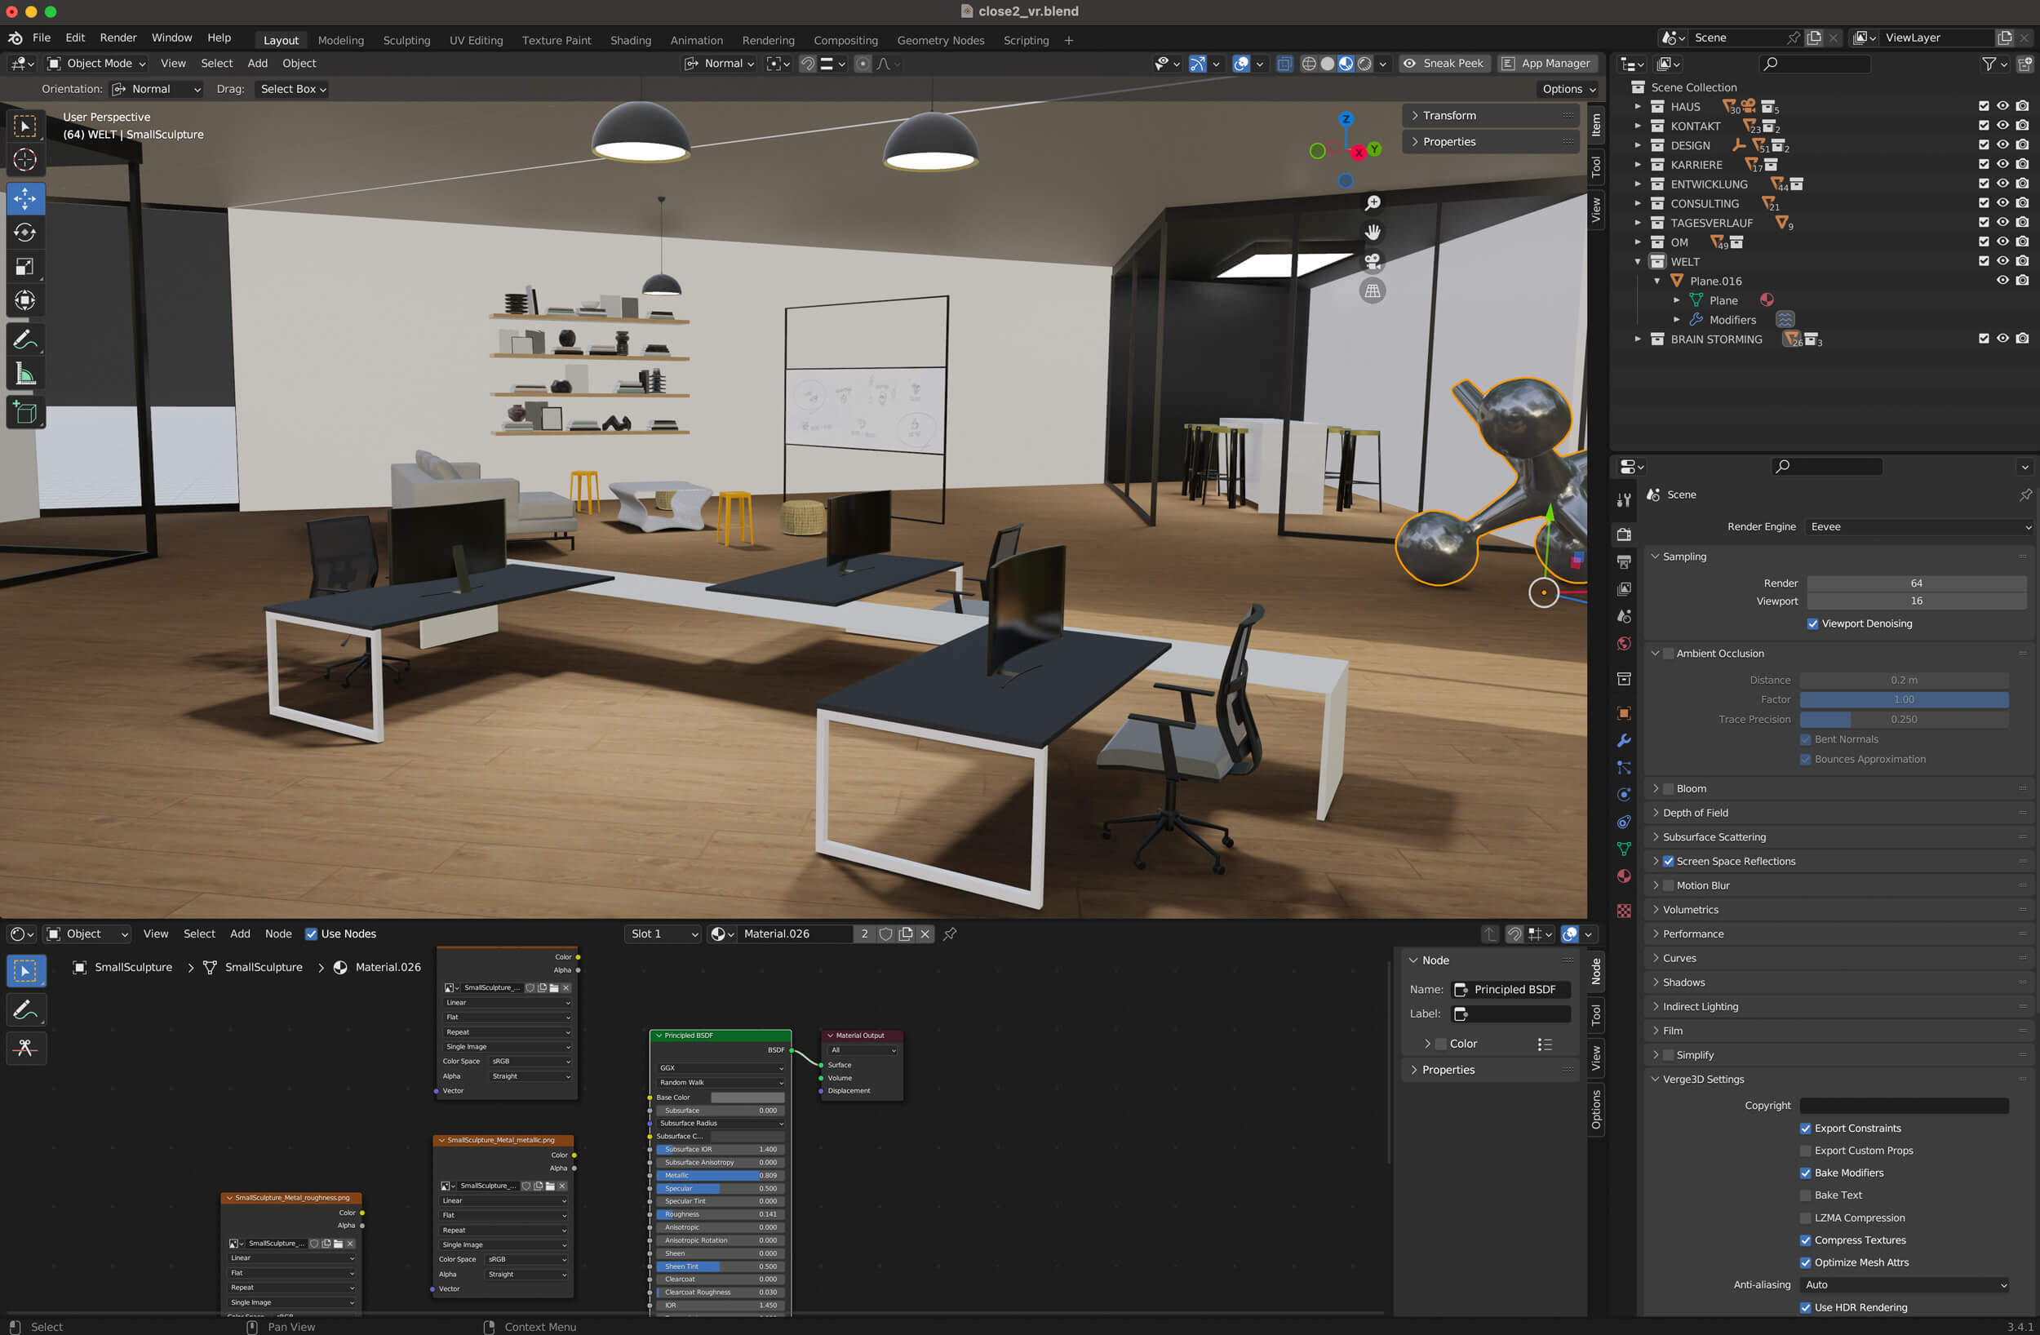Image resolution: width=2040 pixels, height=1335 pixels.
Task: Open the Render Engine dropdown
Action: tap(1918, 527)
